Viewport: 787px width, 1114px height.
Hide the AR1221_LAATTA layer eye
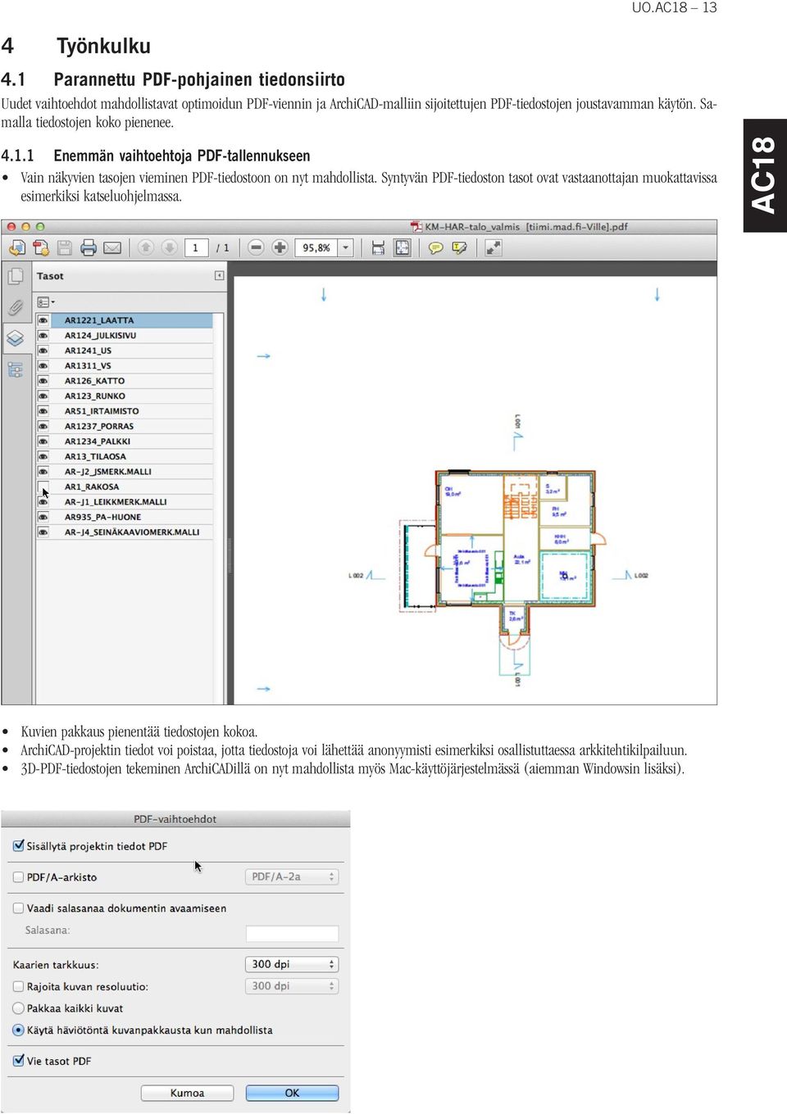[x=43, y=320]
